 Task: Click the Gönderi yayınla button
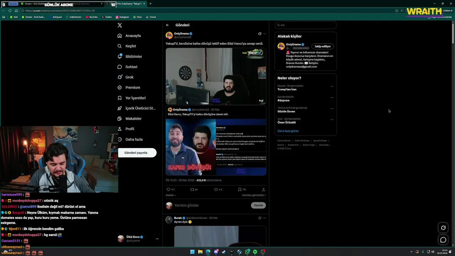point(137,153)
